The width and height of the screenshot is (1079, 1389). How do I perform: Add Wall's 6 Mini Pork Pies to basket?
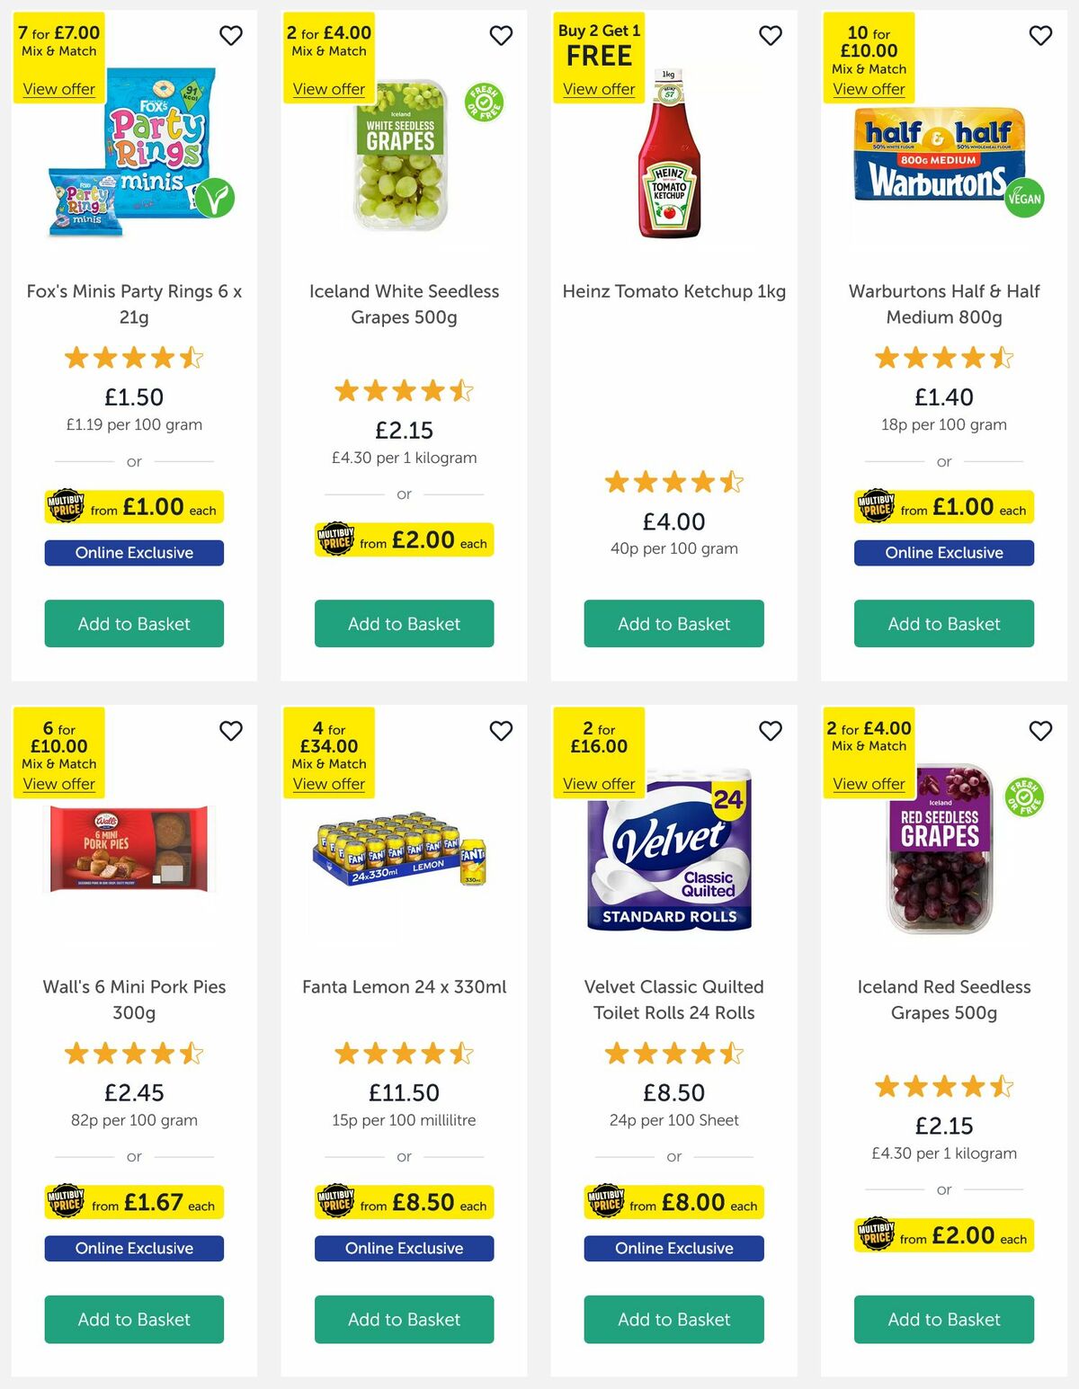pos(133,1319)
